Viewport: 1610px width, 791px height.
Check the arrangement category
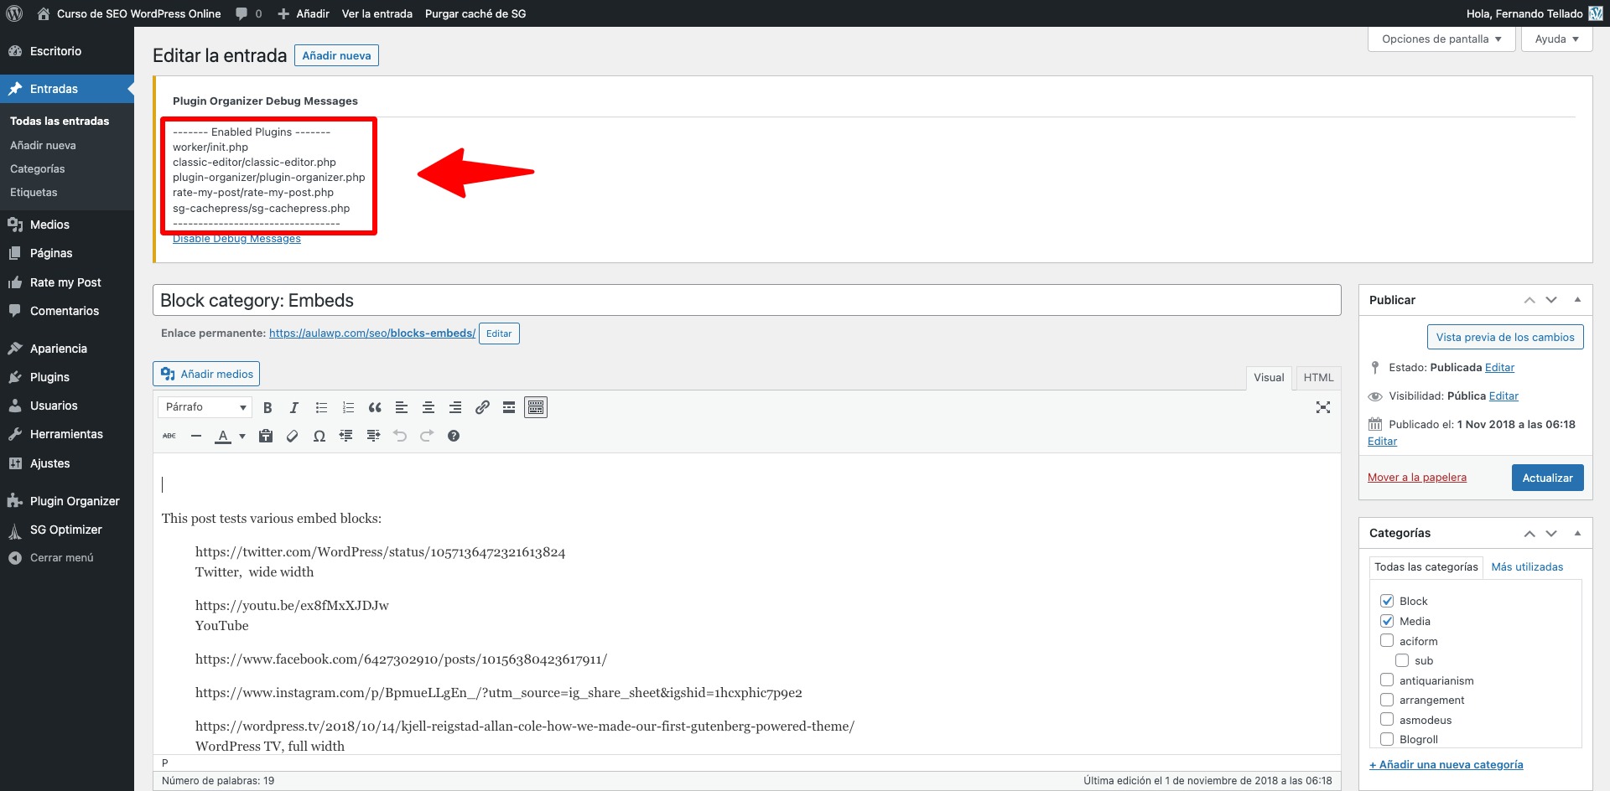[1387, 700]
